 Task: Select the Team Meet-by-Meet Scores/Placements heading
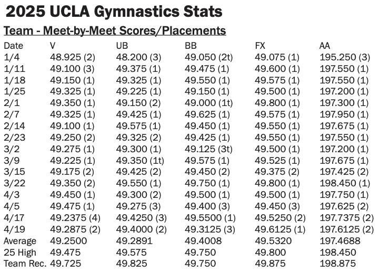pos(115,31)
